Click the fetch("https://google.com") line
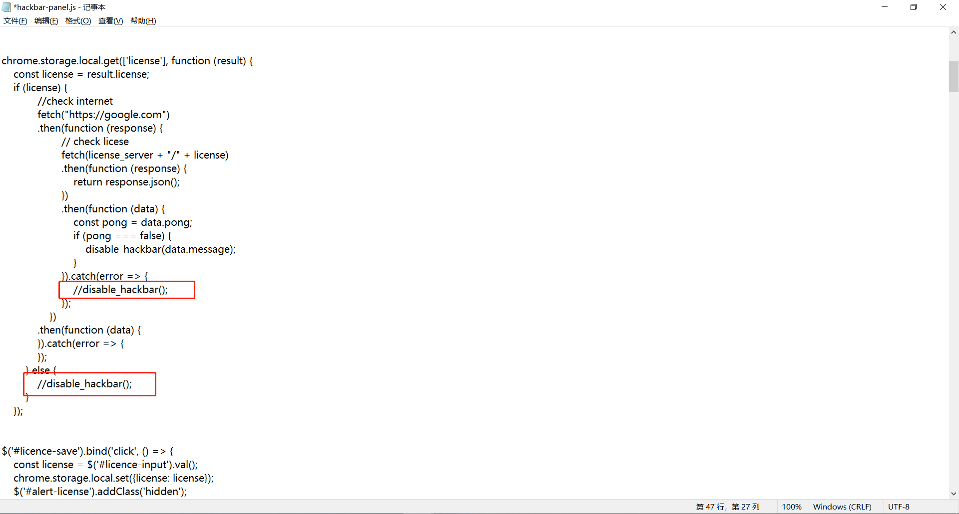Image resolution: width=959 pixels, height=514 pixels. click(103, 115)
